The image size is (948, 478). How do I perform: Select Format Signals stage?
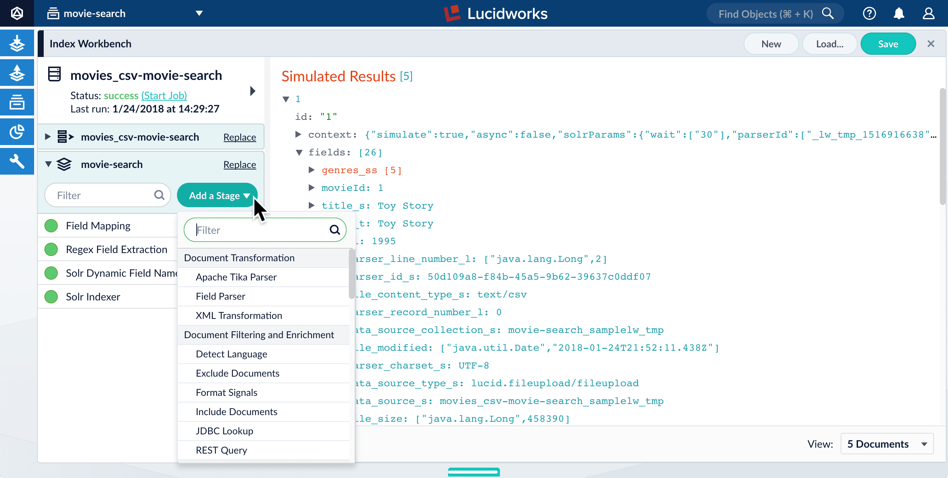(264, 393)
